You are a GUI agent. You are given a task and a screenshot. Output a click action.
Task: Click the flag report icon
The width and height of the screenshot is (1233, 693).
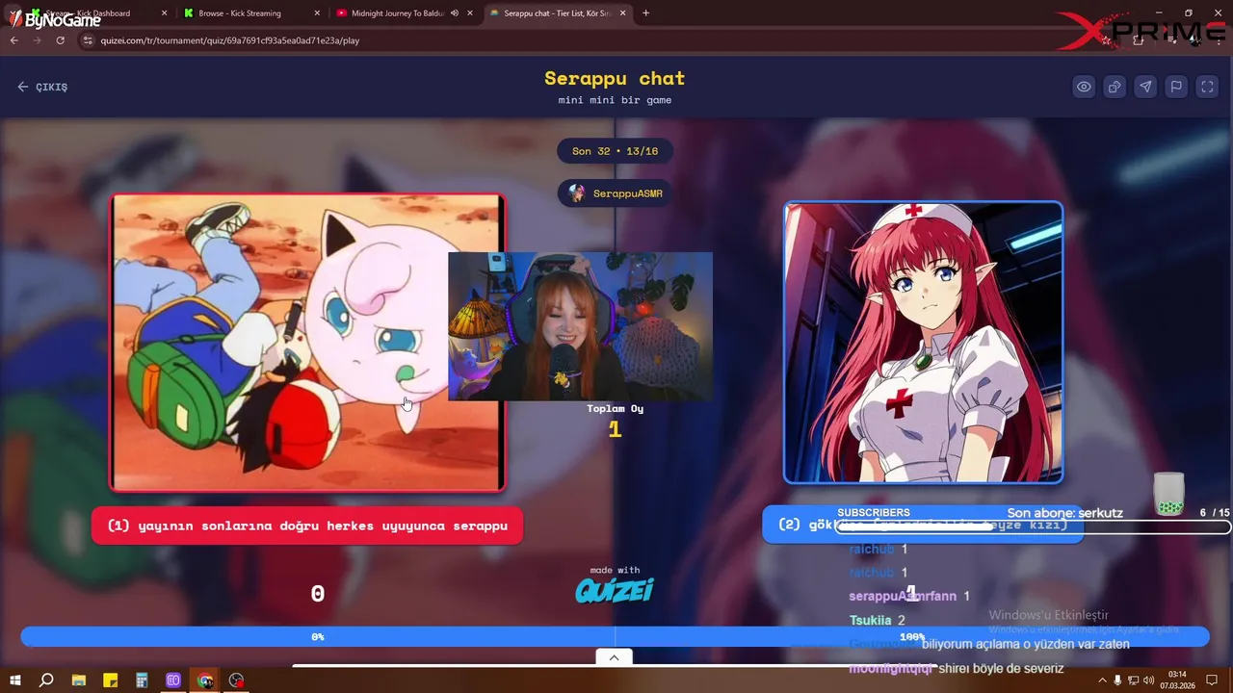pyautogui.click(x=1176, y=87)
